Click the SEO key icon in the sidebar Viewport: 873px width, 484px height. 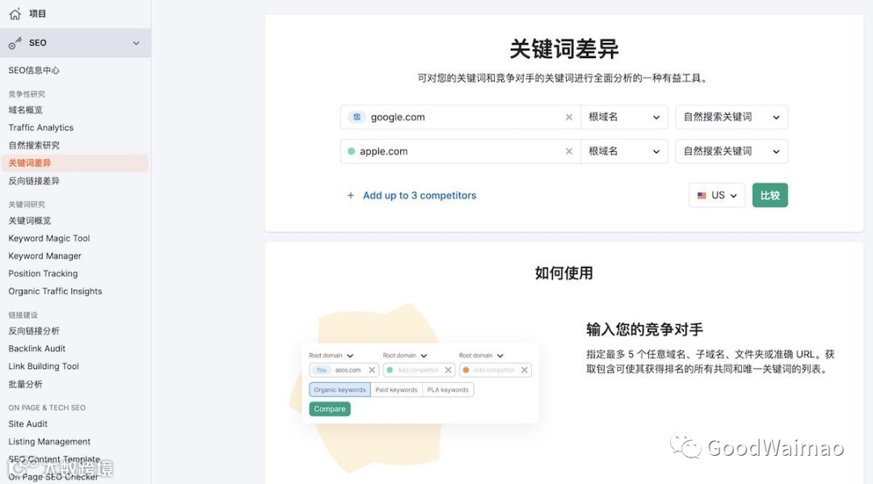(x=15, y=43)
